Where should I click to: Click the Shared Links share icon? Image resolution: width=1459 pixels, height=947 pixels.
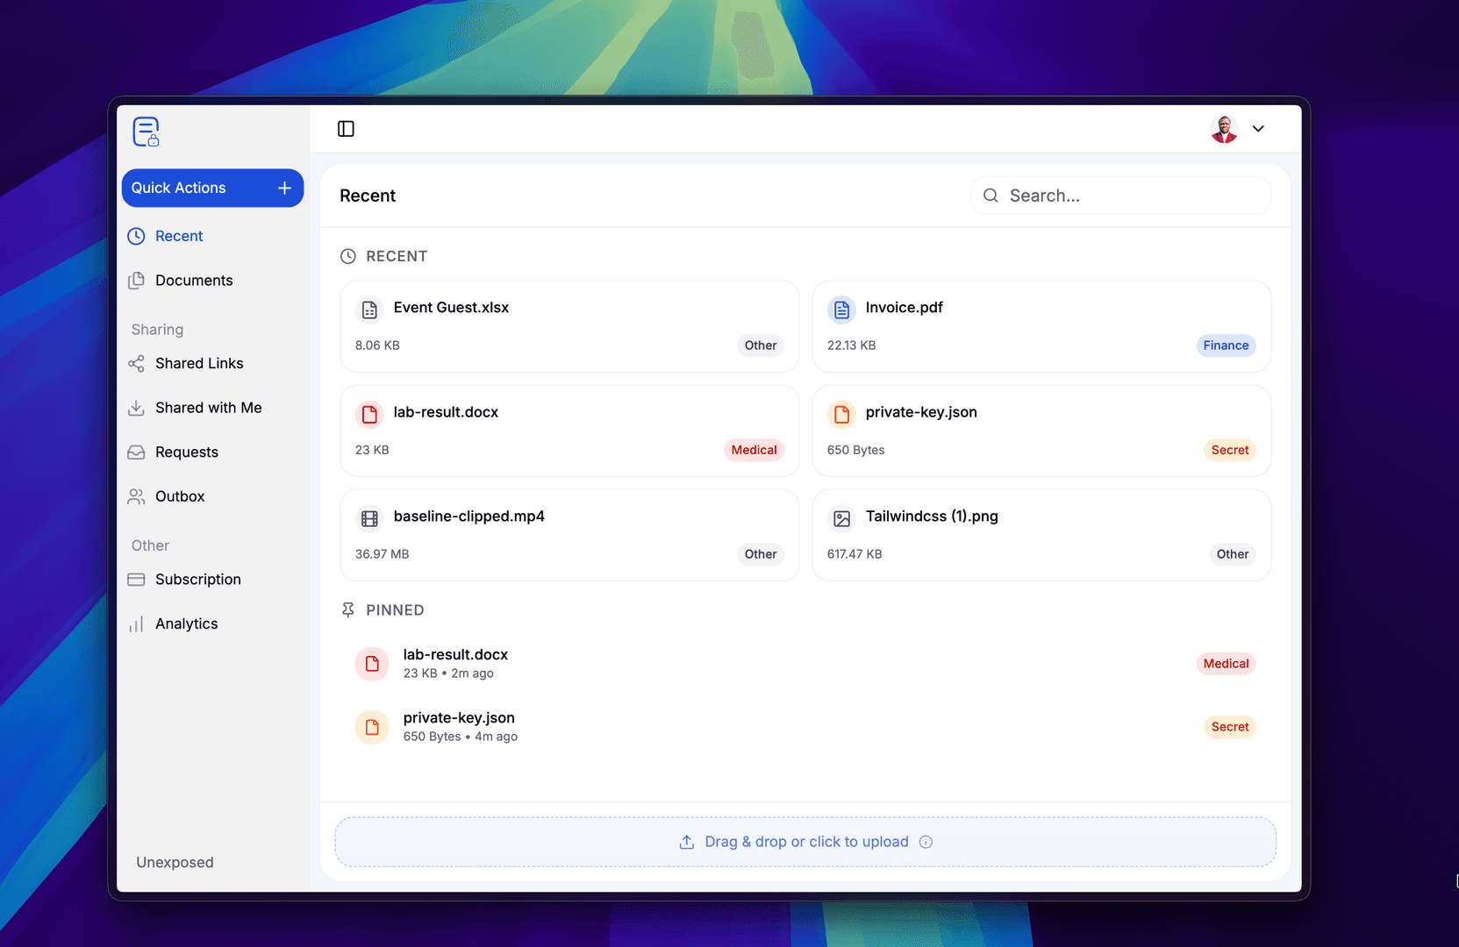136,363
